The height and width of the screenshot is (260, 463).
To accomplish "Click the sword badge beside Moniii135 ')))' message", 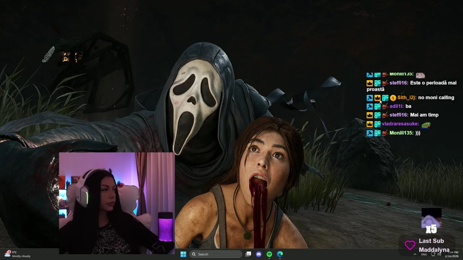I will [x=370, y=133].
